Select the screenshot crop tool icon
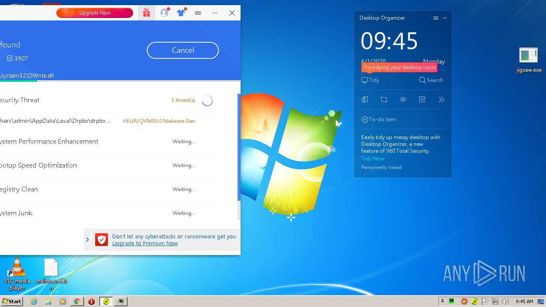The width and height of the screenshot is (546, 307). (384, 99)
